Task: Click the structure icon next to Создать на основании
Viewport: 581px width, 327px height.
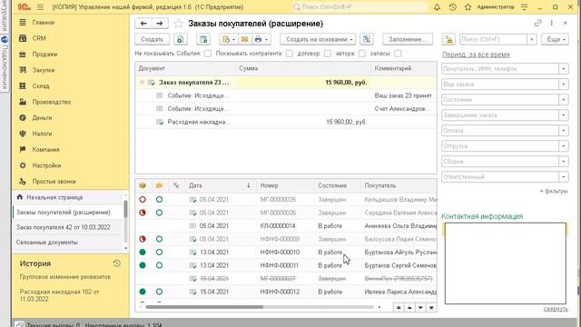Action: 367,39
